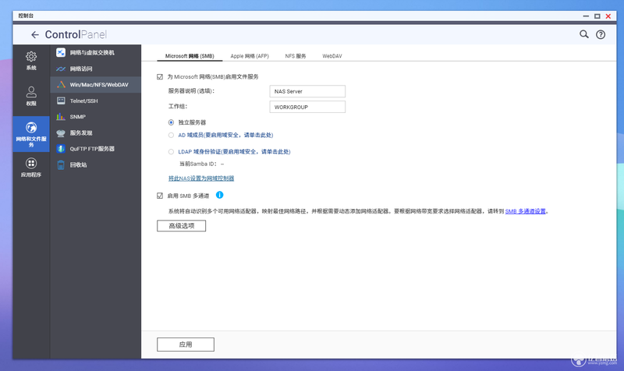Go back with the left arrow icon

click(x=35, y=35)
